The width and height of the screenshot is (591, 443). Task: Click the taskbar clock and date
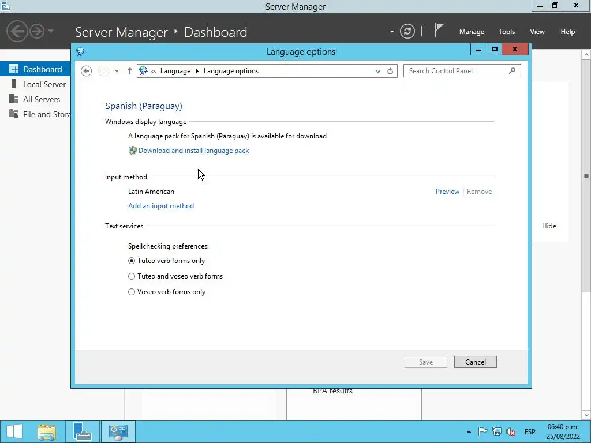coord(563,431)
